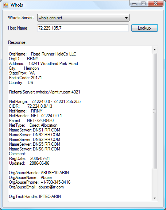Click the WhoIs application icon in title bar
Screen dimensions: 166x210
(x=6, y=5)
